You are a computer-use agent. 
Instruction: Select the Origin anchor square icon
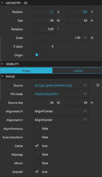(37, 55)
